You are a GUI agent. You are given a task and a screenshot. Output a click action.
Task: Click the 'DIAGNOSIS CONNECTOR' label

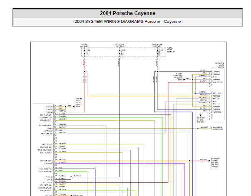coord(218,128)
